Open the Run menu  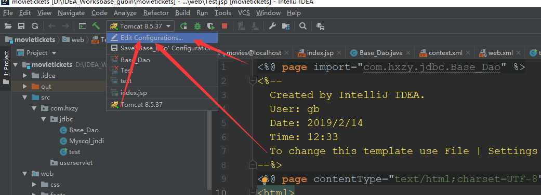[202, 13]
